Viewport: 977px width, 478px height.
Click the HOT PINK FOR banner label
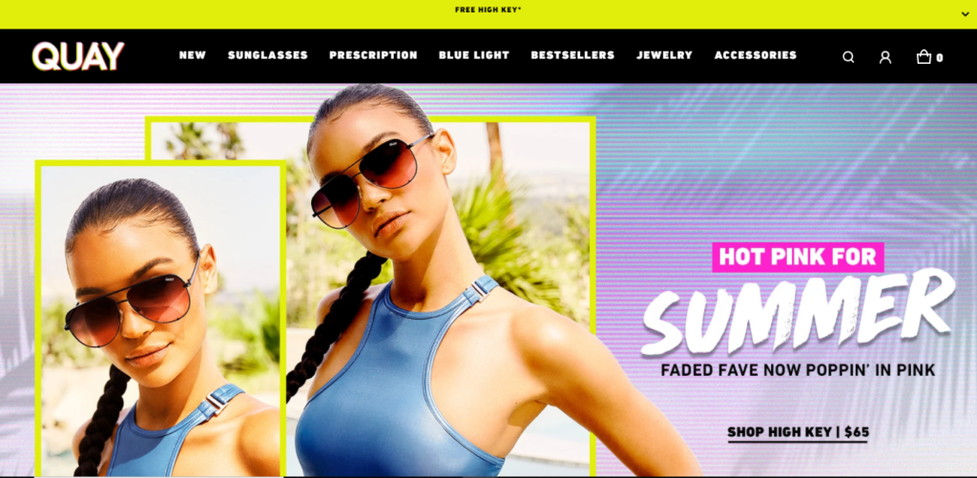pyautogui.click(x=799, y=257)
